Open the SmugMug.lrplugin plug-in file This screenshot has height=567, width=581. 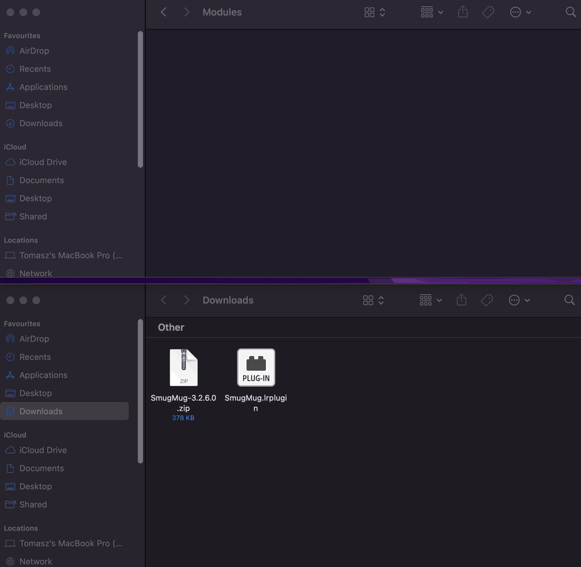[256, 367]
